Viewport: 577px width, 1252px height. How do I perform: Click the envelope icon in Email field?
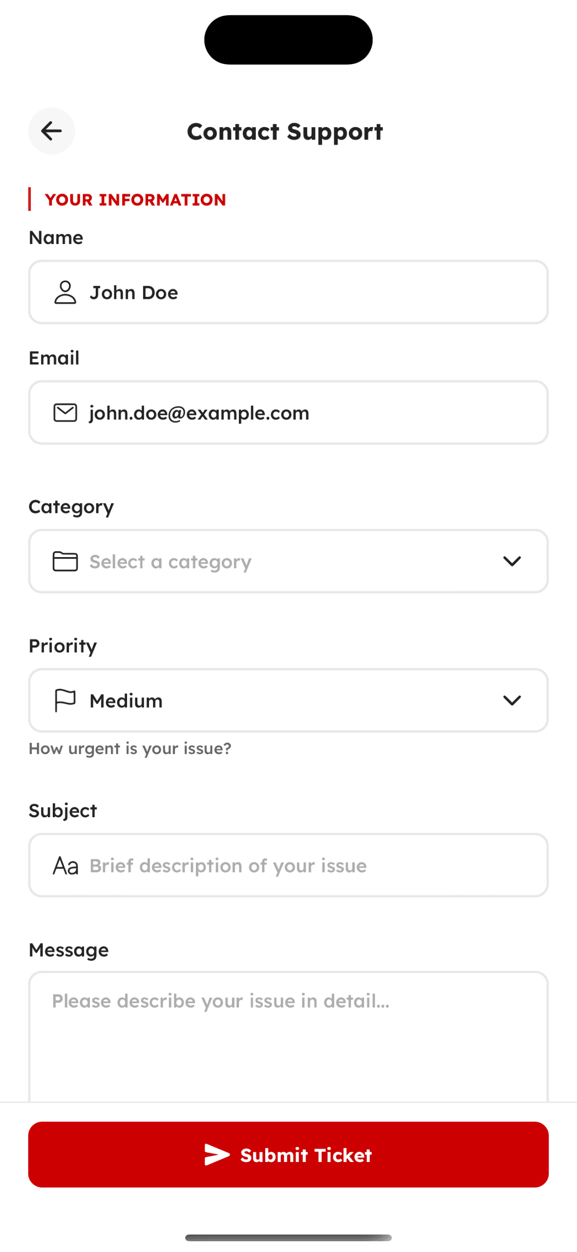tap(65, 413)
